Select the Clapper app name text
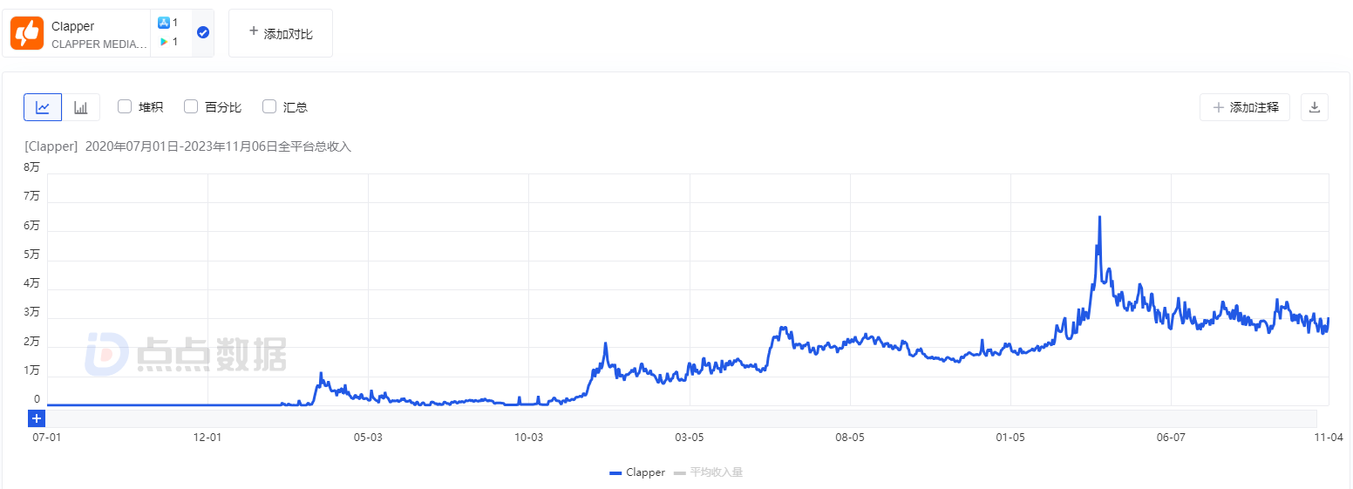The image size is (1353, 489). (x=73, y=26)
